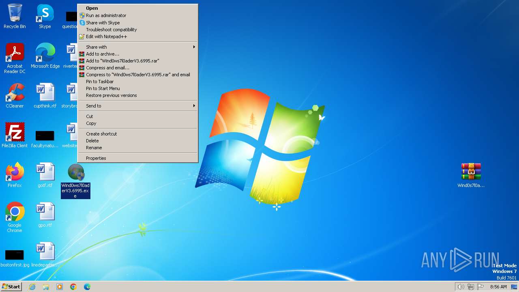Select the Skype desktop shortcut
Image resolution: width=519 pixels, height=292 pixels.
tap(45, 16)
